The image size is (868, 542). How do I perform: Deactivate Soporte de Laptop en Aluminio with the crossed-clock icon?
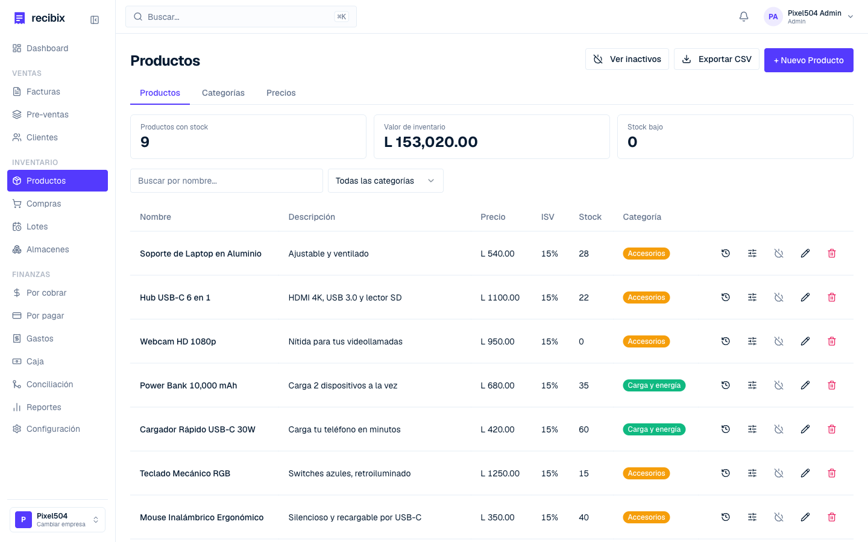coord(779,254)
